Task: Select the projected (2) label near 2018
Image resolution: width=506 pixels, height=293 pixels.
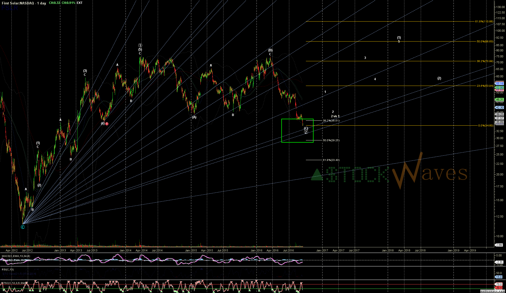Action: pos(439,78)
